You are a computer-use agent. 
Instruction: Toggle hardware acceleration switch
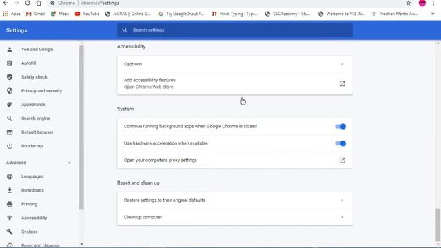coord(340,143)
